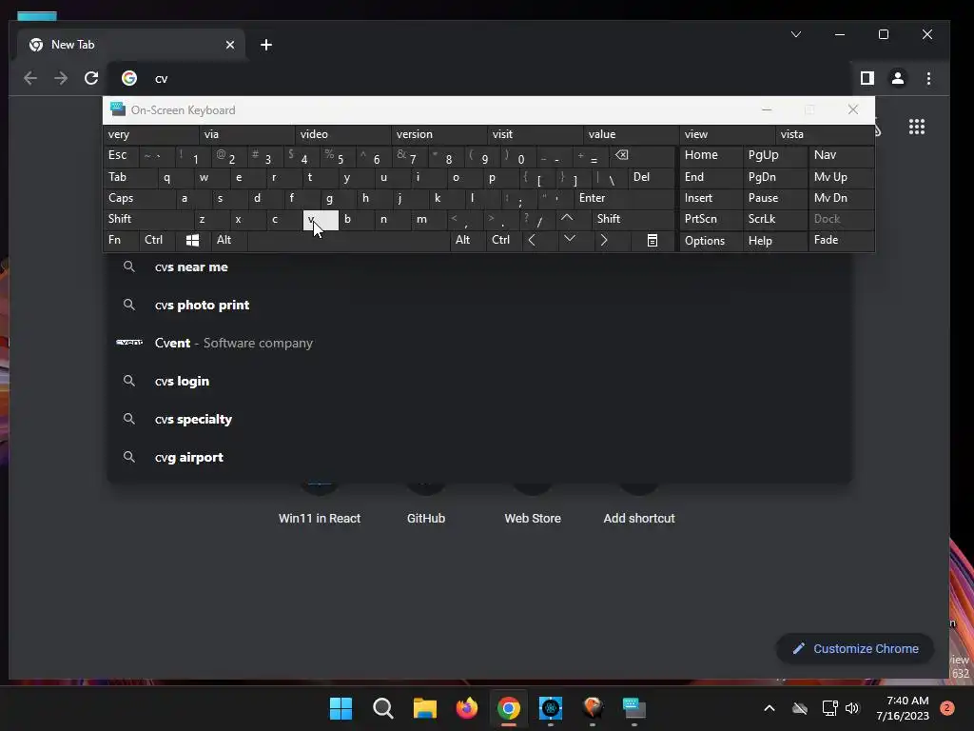The image size is (974, 731).
Task: Open the Chrome profile avatar icon
Action: pos(898,78)
